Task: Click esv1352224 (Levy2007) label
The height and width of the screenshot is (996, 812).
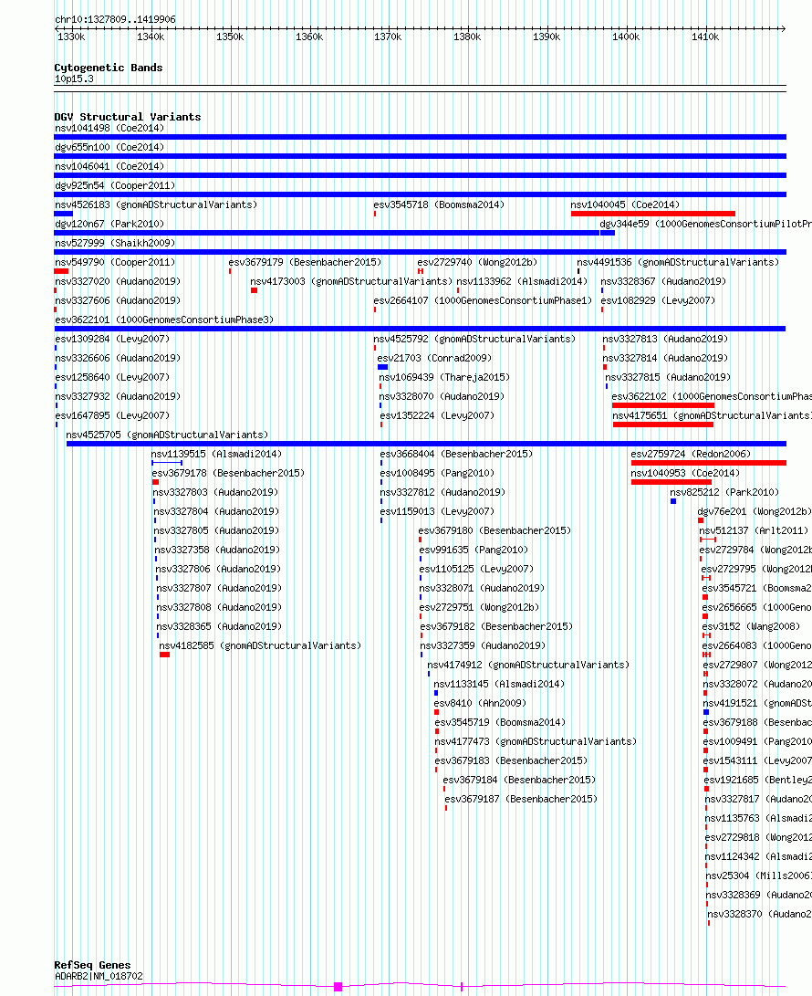Action: tap(437, 415)
